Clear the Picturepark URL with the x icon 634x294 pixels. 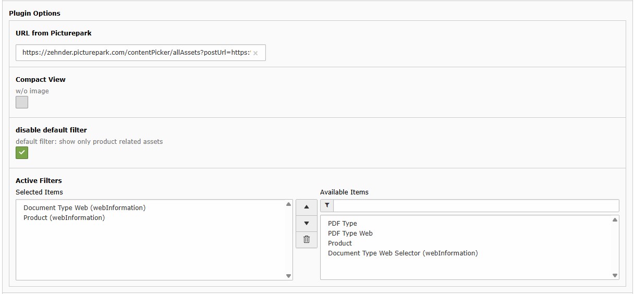tap(255, 53)
